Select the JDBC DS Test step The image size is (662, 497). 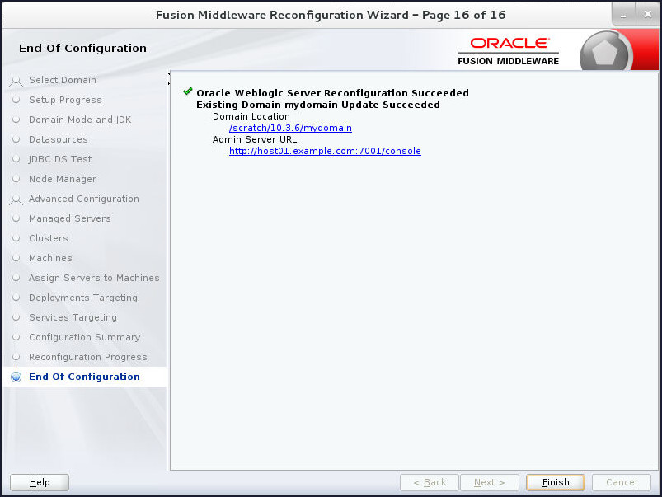(60, 159)
